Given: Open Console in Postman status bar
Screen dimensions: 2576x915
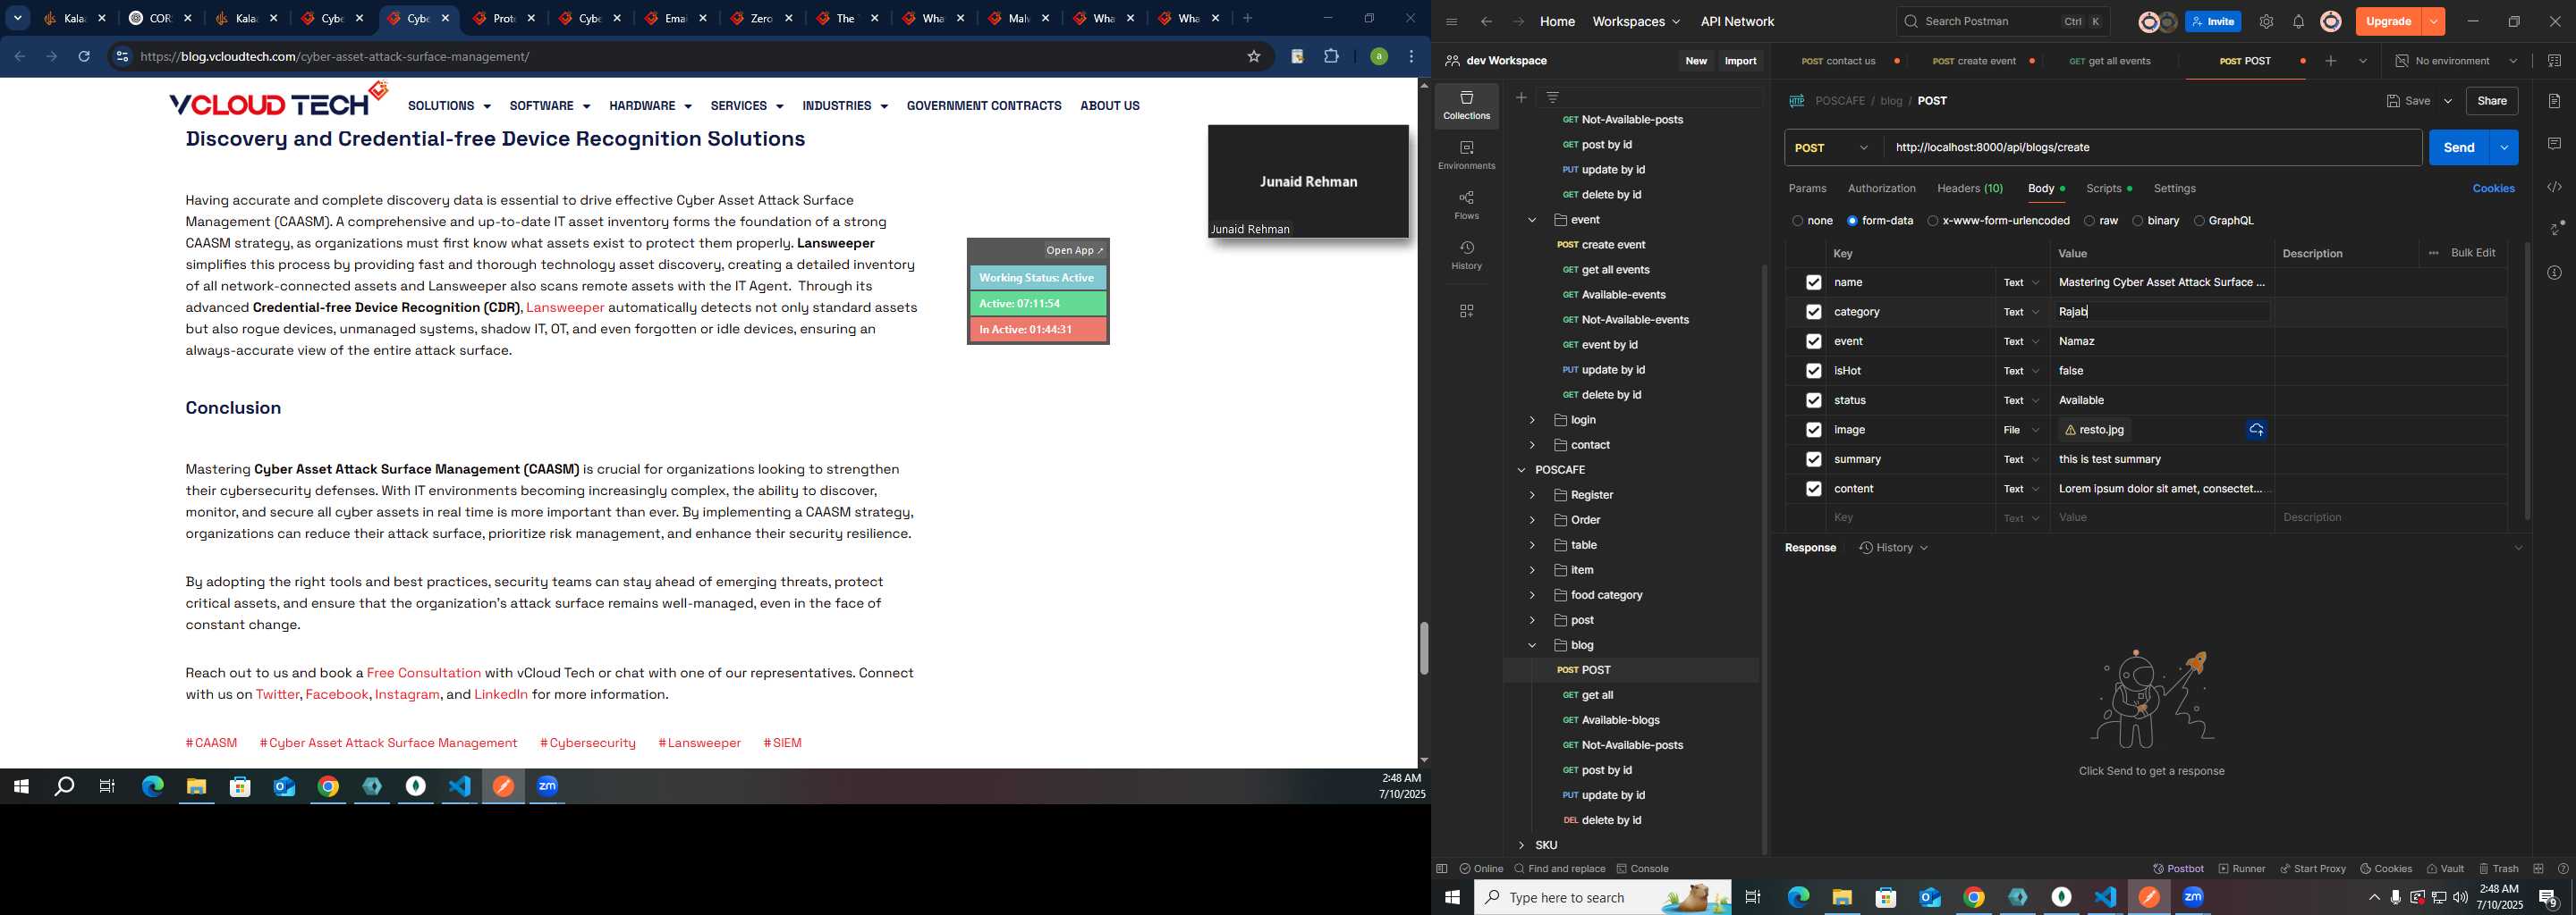Looking at the screenshot, I should (1642, 868).
